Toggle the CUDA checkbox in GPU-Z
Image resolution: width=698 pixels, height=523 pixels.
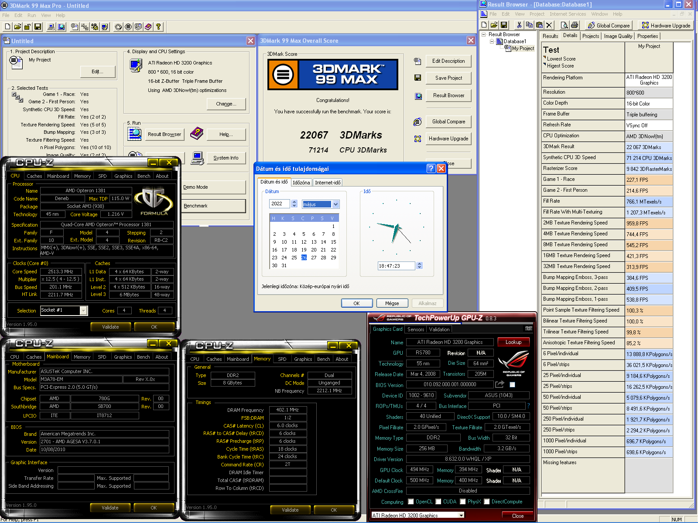[438, 502]
